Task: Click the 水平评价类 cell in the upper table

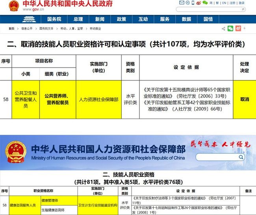Action: pyautogui.click(x=130, y=99)
